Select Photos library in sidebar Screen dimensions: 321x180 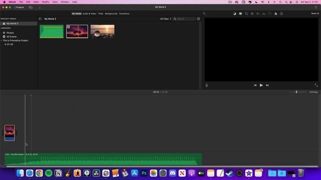click(x=10, y=33)
